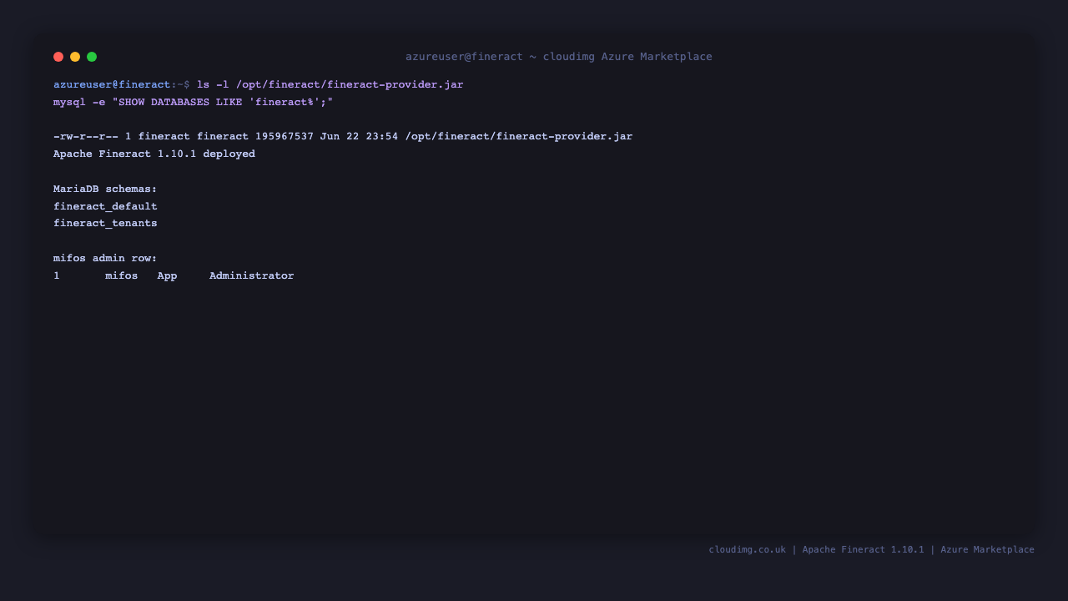This screenshot has width=1068, height=601.
Task: Click the mifos username in admin row
Action: coord(122,275)
